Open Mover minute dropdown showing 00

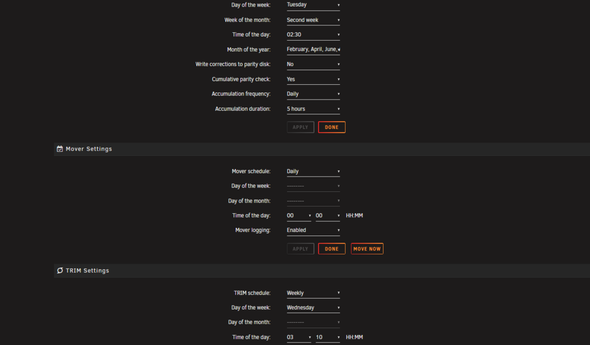pos(327,215)
